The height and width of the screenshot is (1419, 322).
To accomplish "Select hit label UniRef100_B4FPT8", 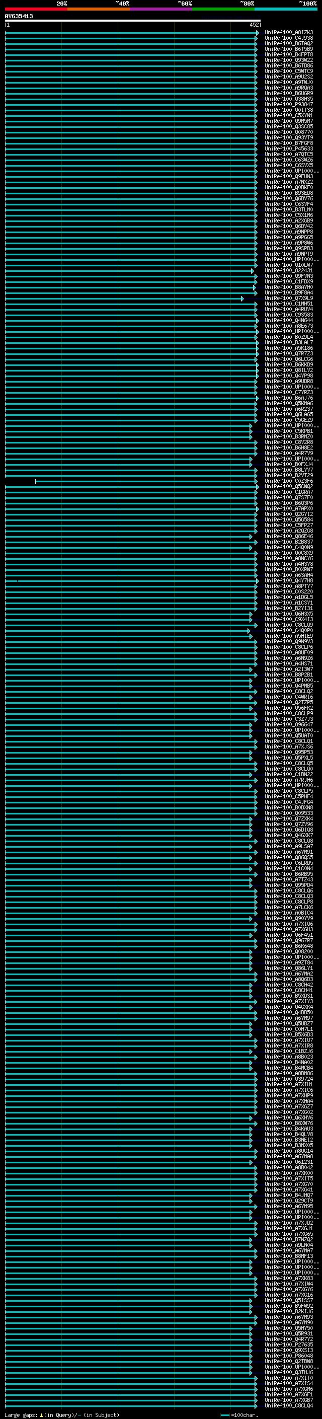I will tap(288, 54).
